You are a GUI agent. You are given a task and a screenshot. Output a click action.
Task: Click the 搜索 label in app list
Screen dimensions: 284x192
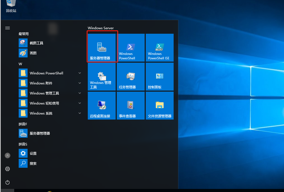[33, 164]
